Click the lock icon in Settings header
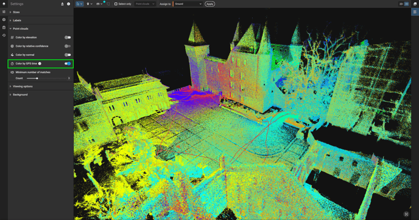 [62, 4]
